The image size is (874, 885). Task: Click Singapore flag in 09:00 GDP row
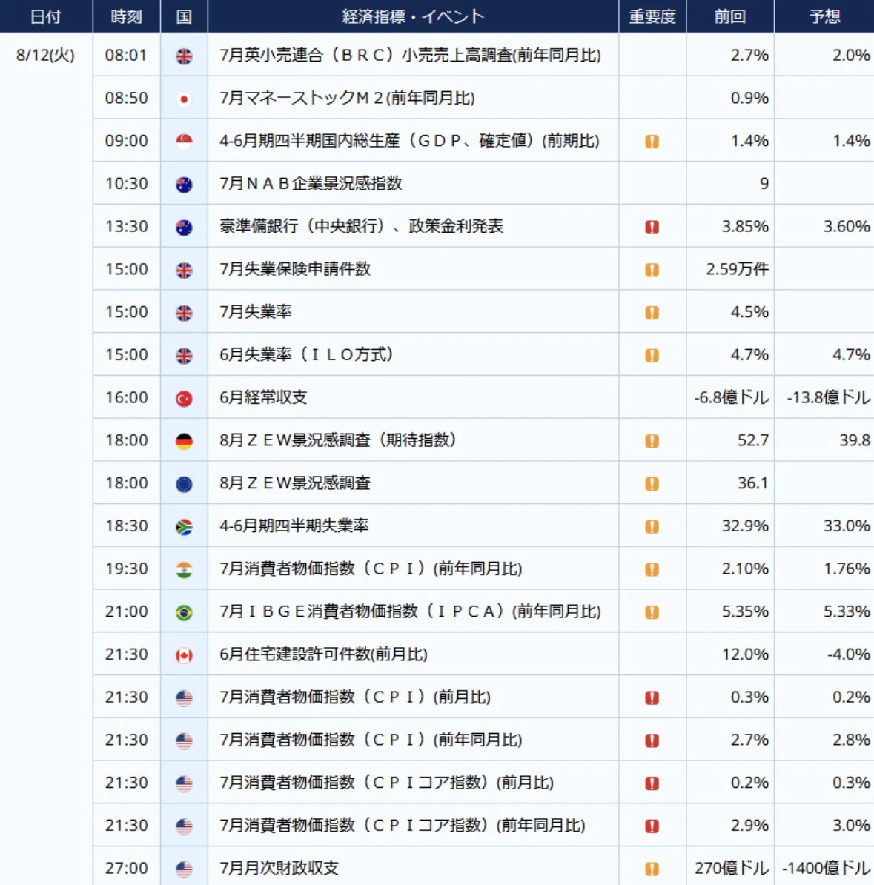click(x=184, y=142)
